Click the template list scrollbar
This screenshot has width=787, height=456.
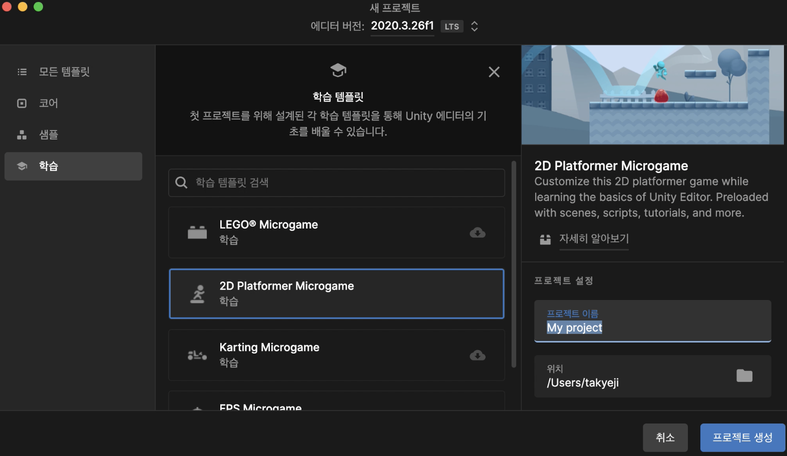point(514,264)
